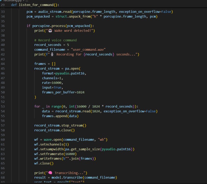
Task: Click the listen_for_command function name in sticky header
Action: (36, 5)
